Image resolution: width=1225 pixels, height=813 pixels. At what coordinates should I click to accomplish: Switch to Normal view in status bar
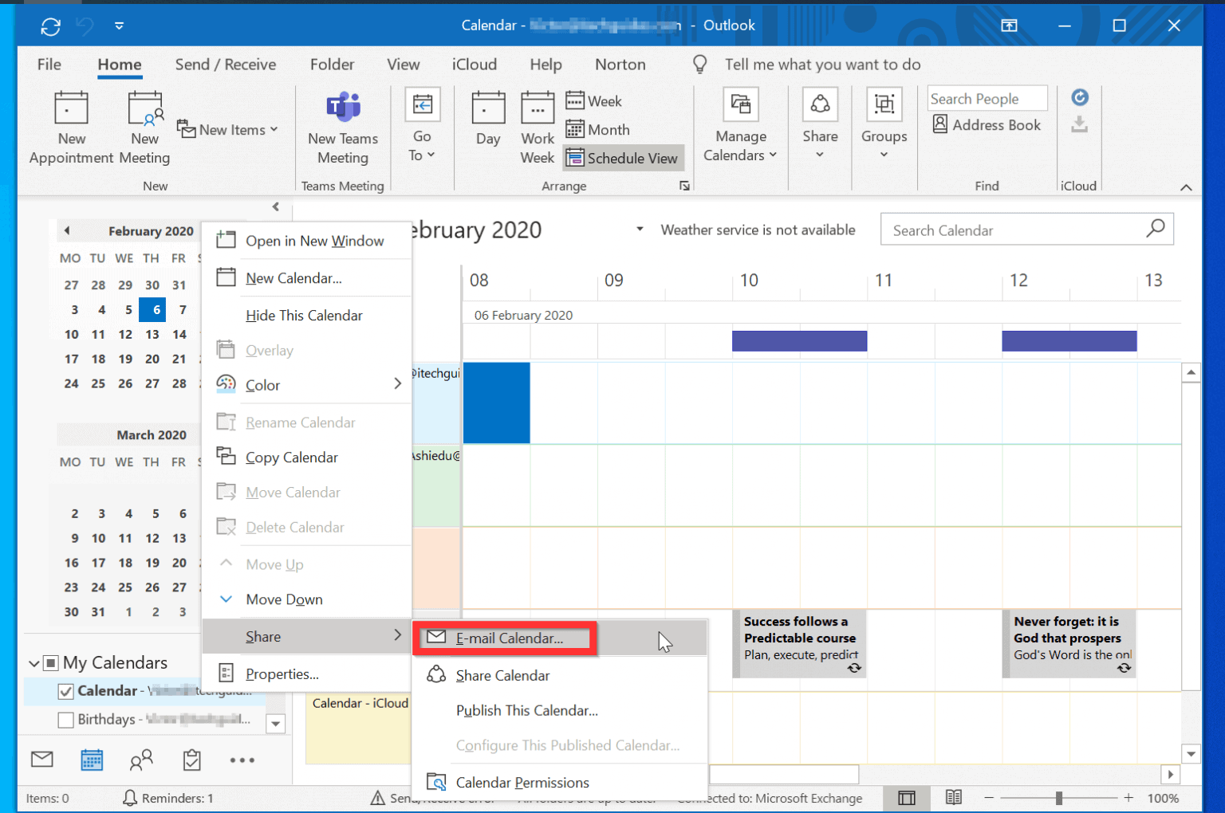point(907,798)
